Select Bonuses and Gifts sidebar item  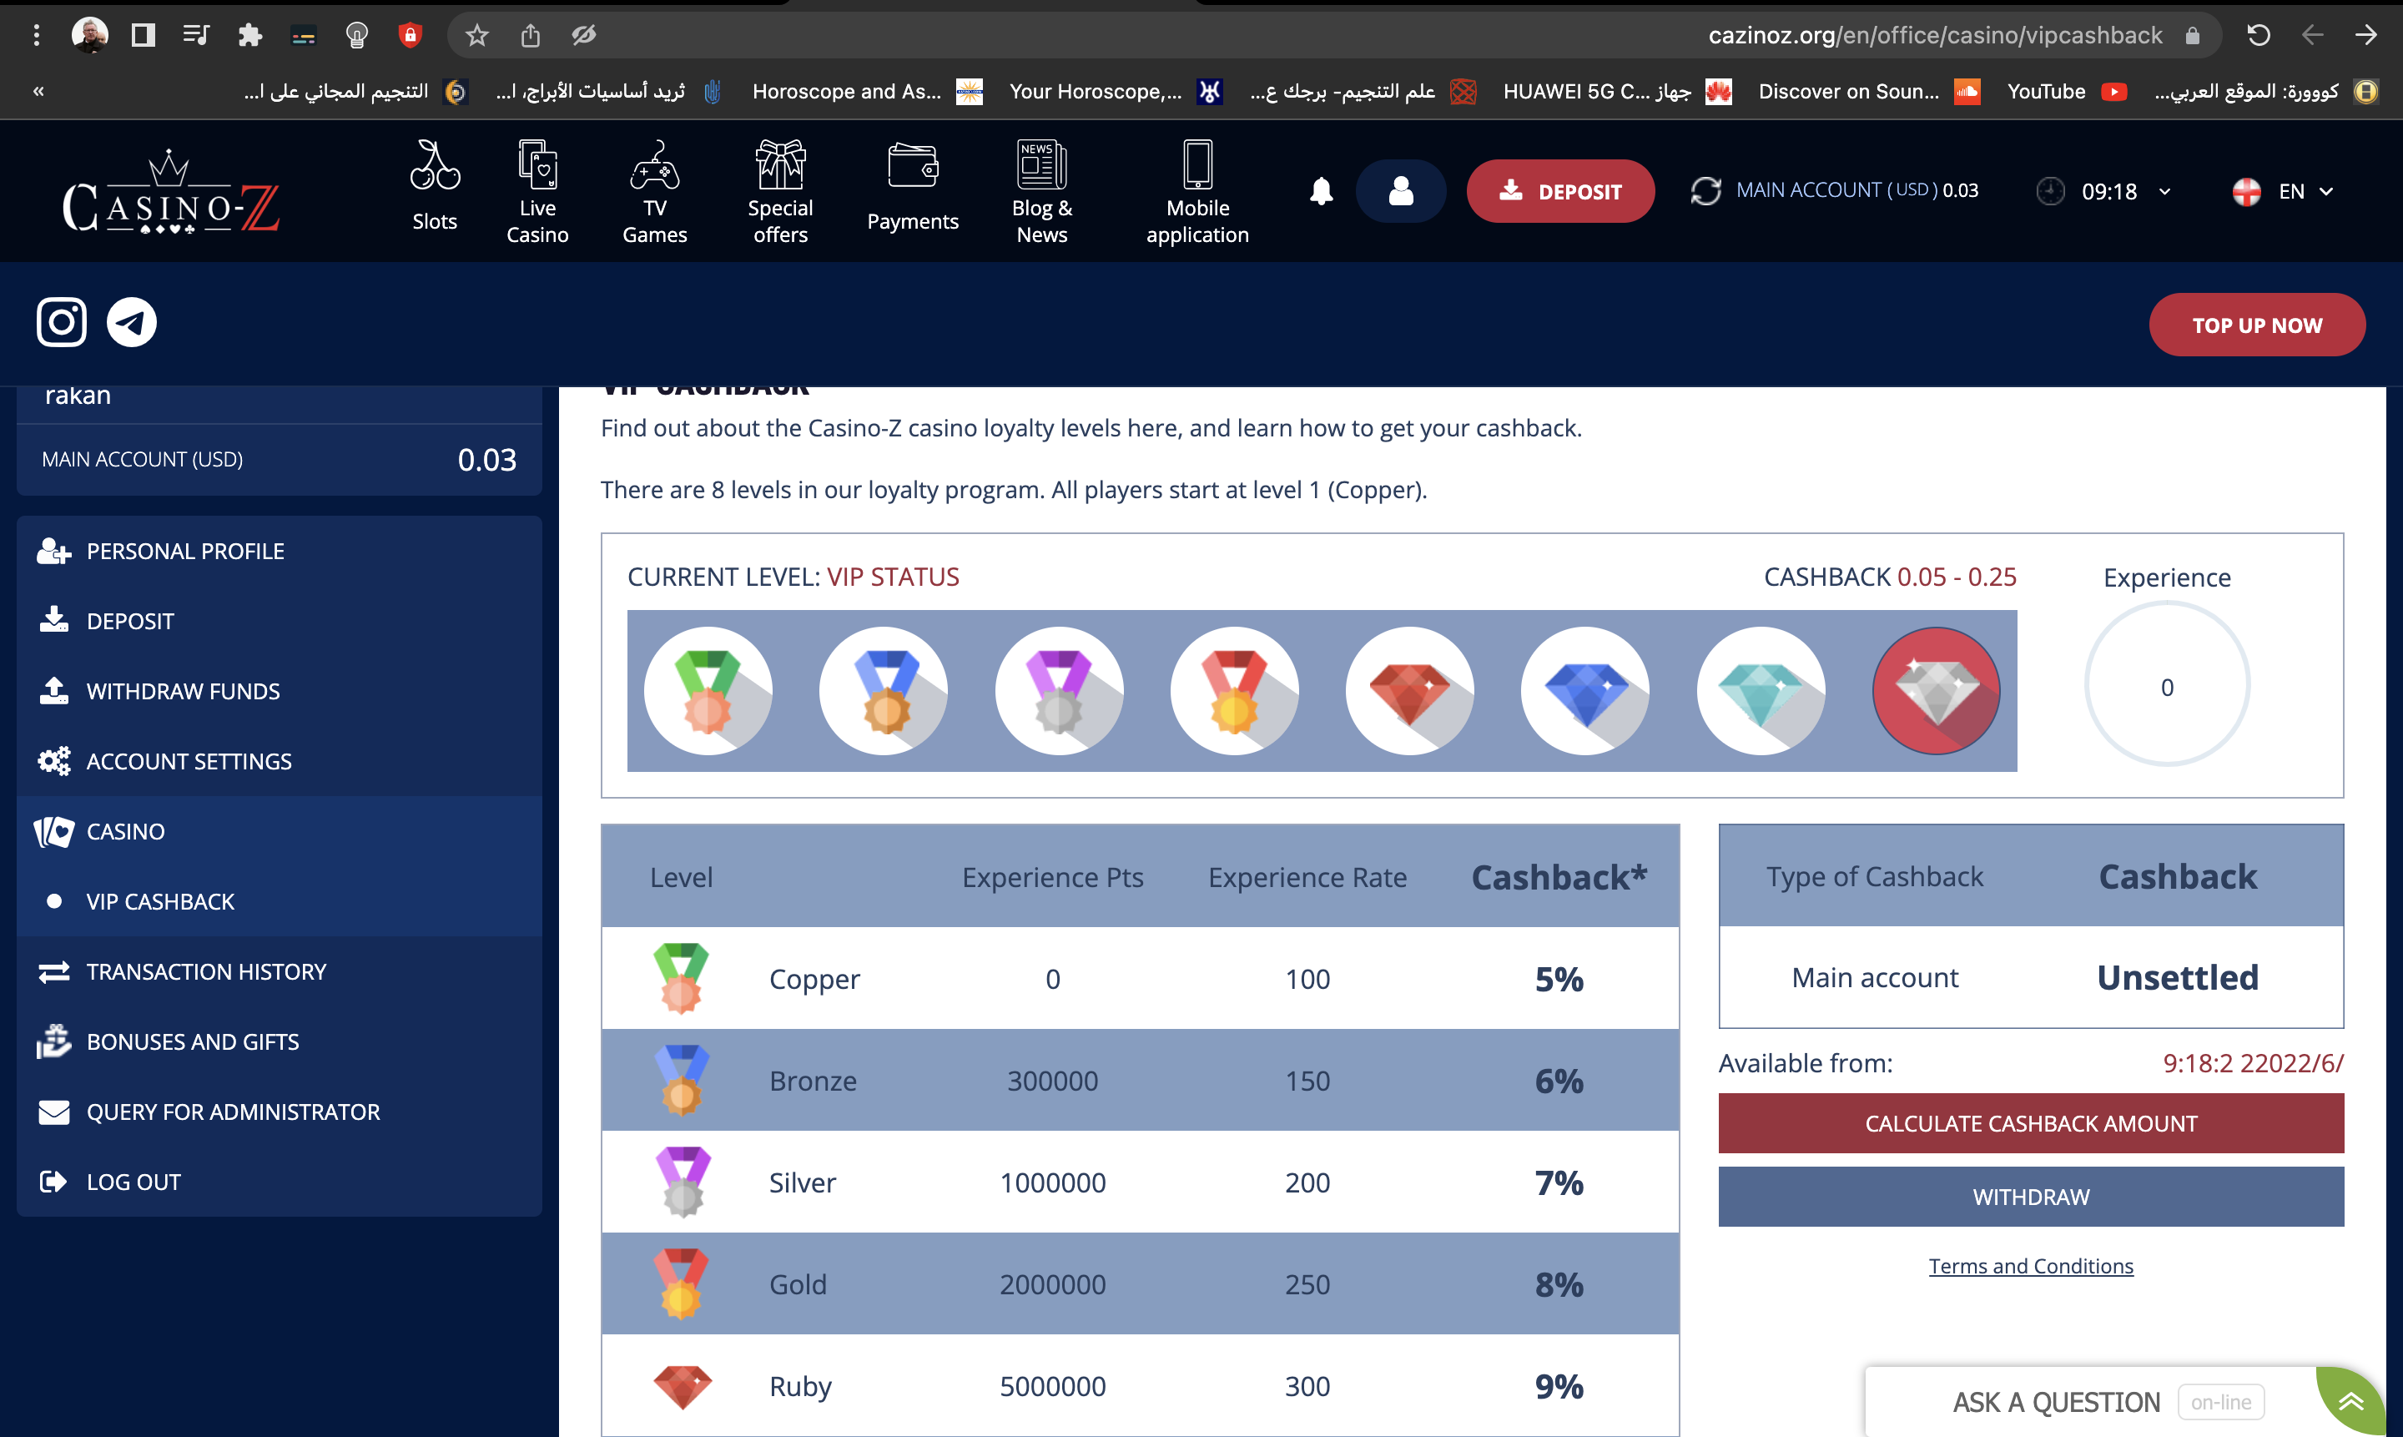tap(193, 1042)
